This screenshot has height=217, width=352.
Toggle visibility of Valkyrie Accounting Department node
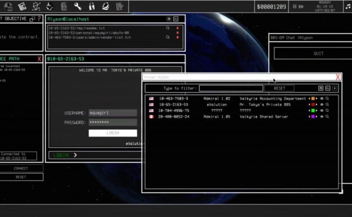[322, 98]
